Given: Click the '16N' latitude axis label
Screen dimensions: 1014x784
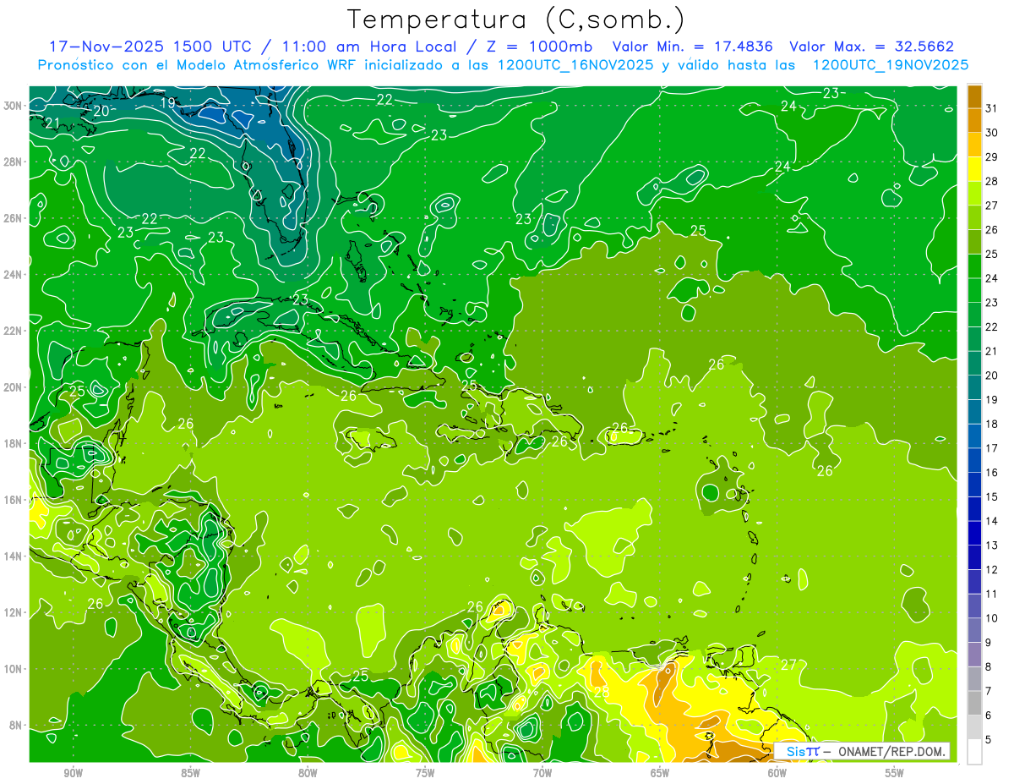Looking at the screenshot, I should 13,500.
